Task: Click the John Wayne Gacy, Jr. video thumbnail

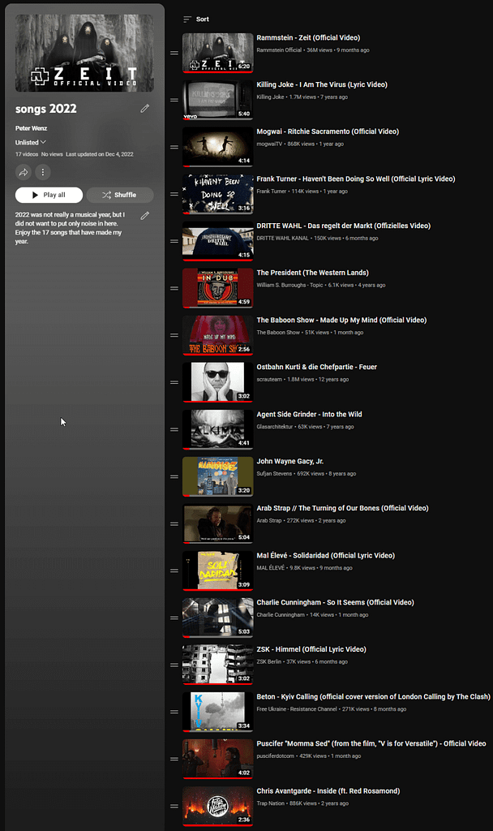Action: [217, 477]
